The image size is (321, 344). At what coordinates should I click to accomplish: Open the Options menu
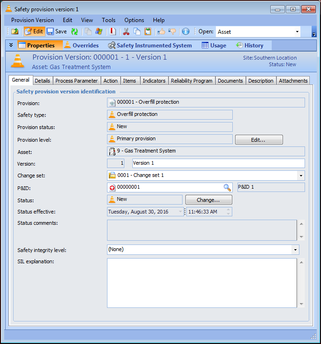[134, 20]
